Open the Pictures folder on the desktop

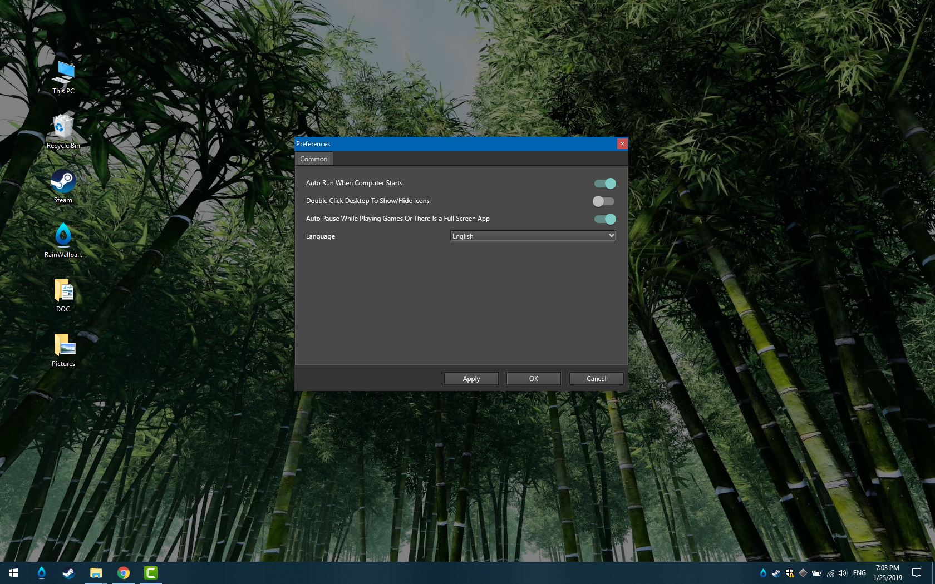[x=63, y=345]
